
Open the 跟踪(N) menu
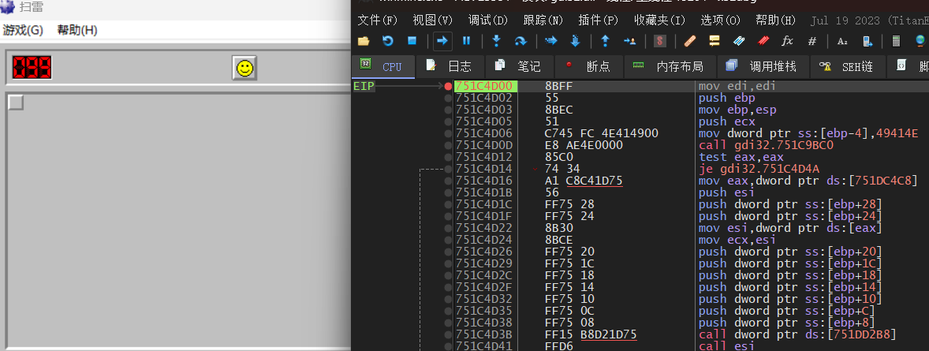tap(543, 21)
